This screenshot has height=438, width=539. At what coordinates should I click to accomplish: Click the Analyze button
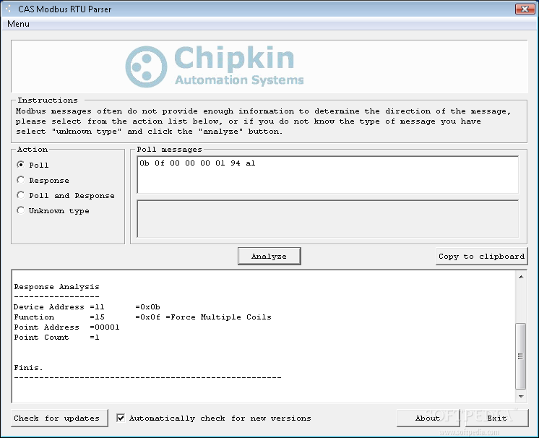click(269, 256)
